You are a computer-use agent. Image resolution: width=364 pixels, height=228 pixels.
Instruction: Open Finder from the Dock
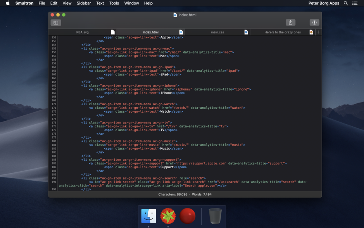coord(148,216)
